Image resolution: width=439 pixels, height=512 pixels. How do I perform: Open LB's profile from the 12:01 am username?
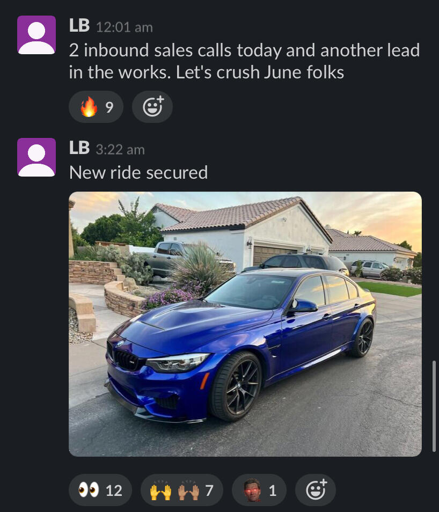point(79,26)
